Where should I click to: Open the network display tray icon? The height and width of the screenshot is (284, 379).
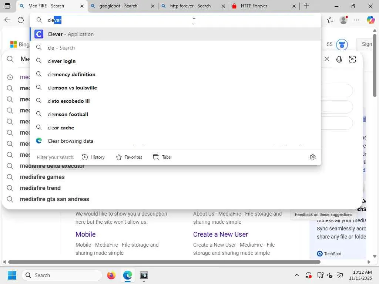(x=320, y=275)
